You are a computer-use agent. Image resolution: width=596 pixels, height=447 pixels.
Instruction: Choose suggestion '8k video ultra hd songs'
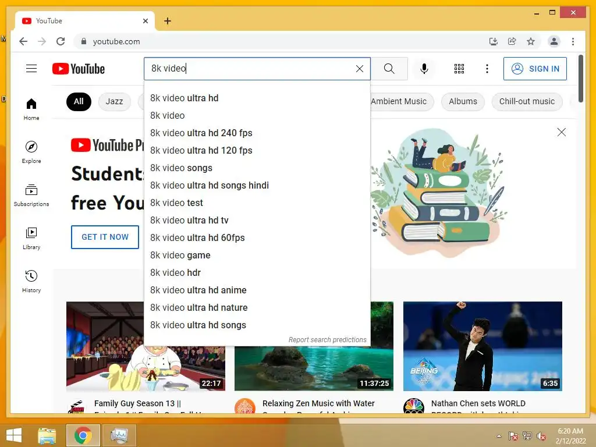point(257,325)
